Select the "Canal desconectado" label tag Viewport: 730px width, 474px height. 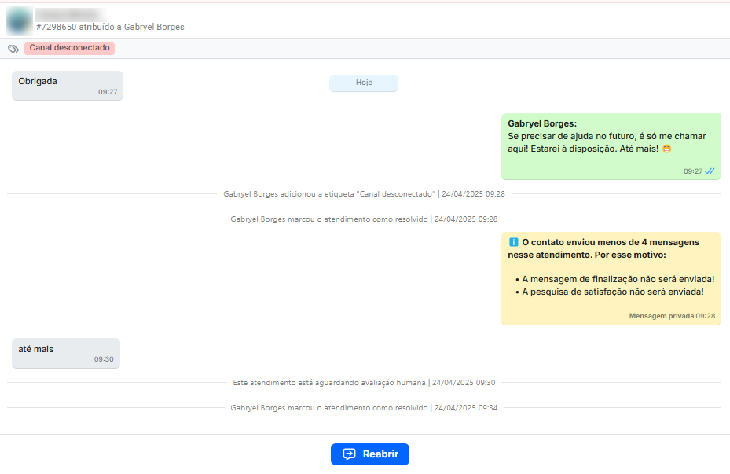(x=69, y=48)
